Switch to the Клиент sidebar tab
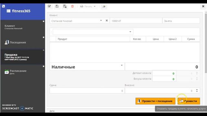 [x=23, y=27]
